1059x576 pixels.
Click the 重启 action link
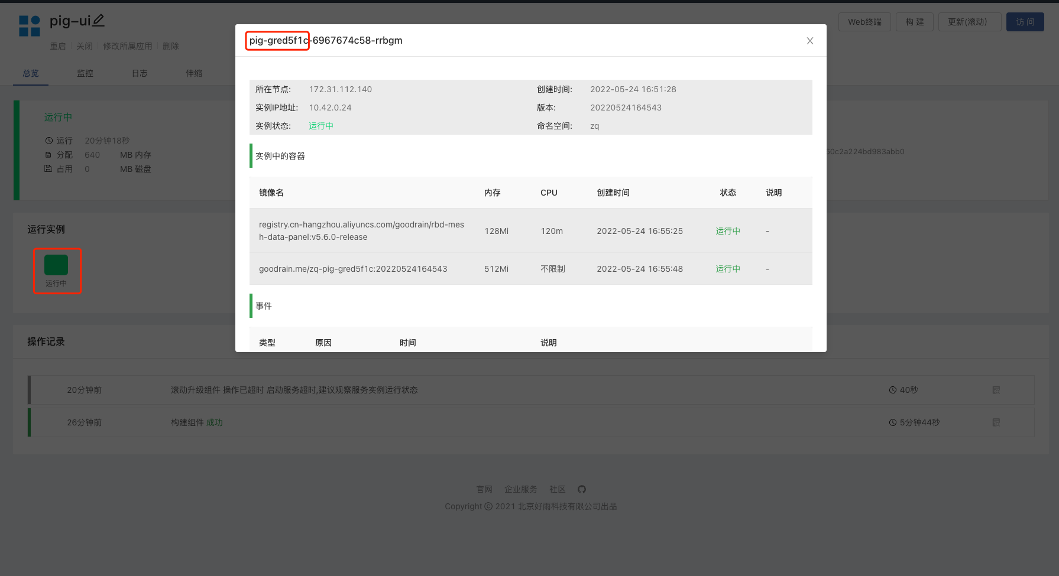[x=58, y=46]
